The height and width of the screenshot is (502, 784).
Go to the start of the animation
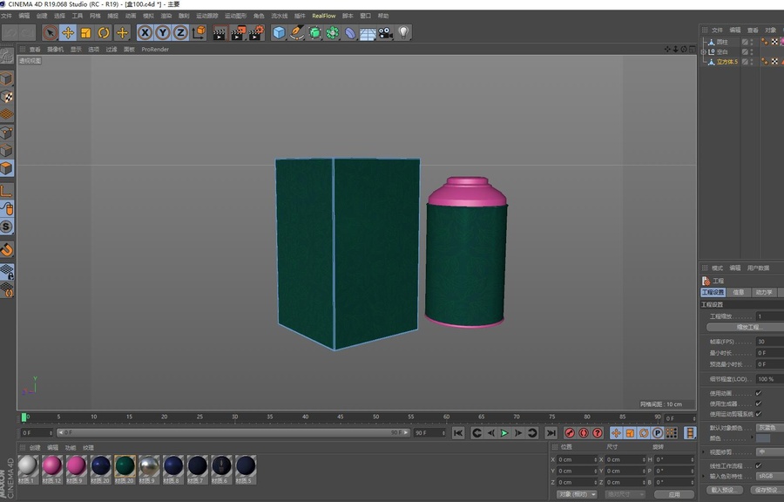coord(458,433)
